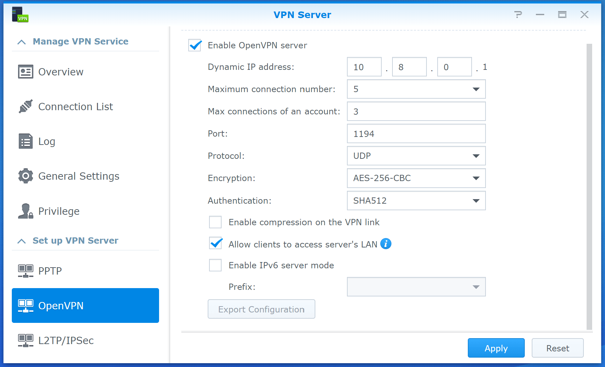Screen dimensions: 605x367
Task: Select the Privilege icon
Action: pyautogui.click(x=25, y=211)
